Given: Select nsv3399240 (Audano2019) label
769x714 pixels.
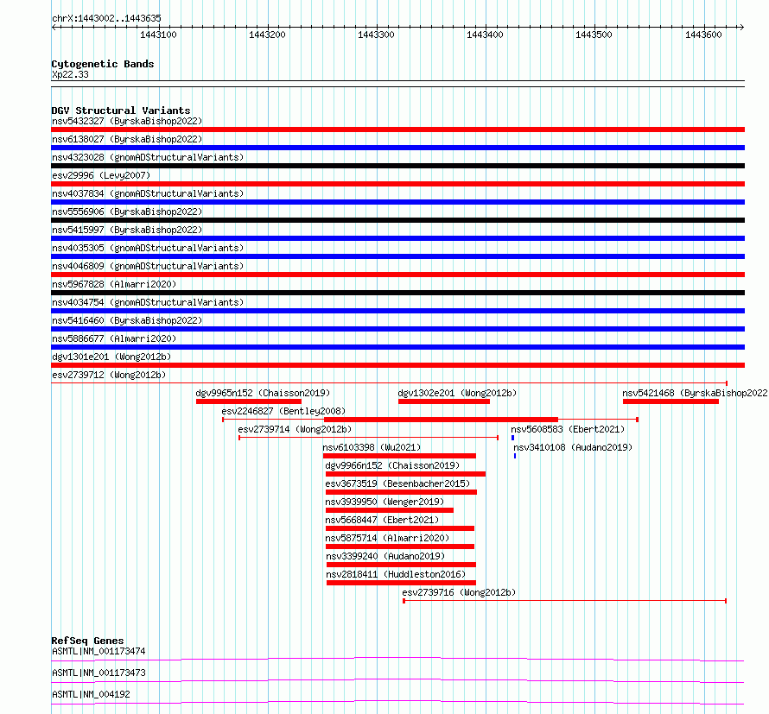Looking at the screenshot, I should [x=385, y=556].
